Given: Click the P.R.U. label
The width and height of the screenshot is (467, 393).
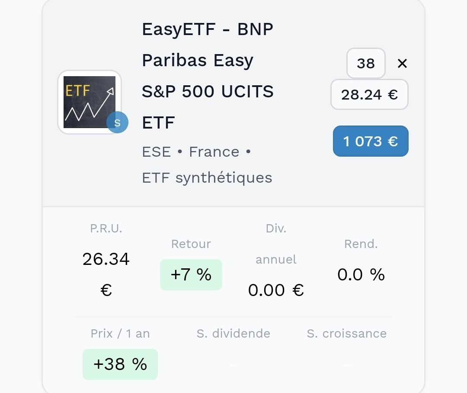Looking at the screenshot, I should point(106,229).
